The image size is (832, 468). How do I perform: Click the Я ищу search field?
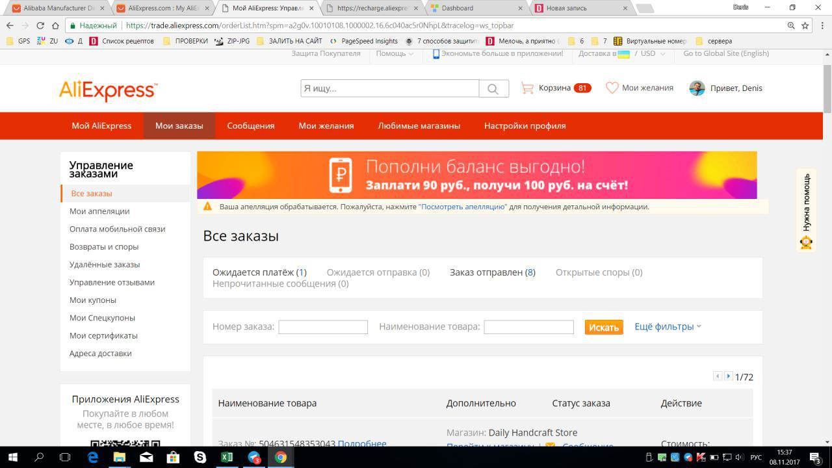[390, 88]
